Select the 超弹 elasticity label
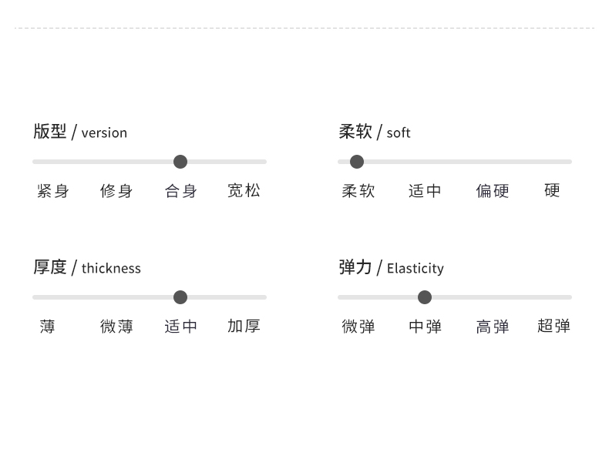 (553, 326)
